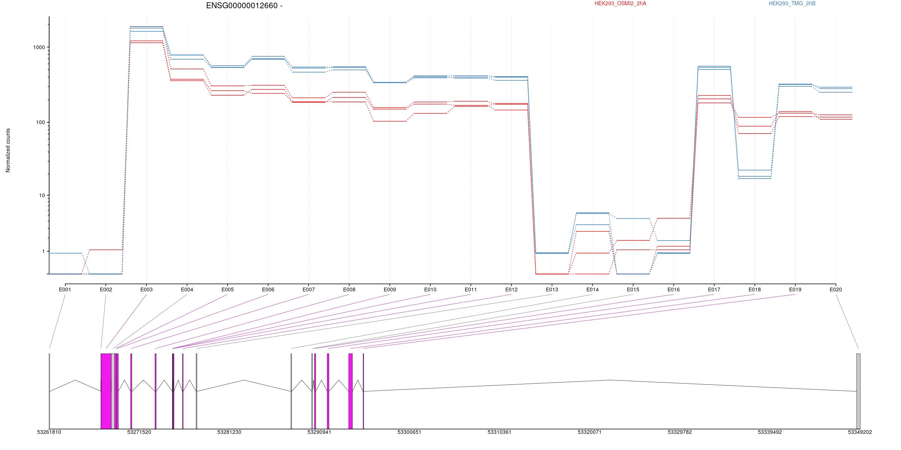This screenshot has height=450, width=901.
Task: Click genomic coordinate 53261810
Action: 49,432
